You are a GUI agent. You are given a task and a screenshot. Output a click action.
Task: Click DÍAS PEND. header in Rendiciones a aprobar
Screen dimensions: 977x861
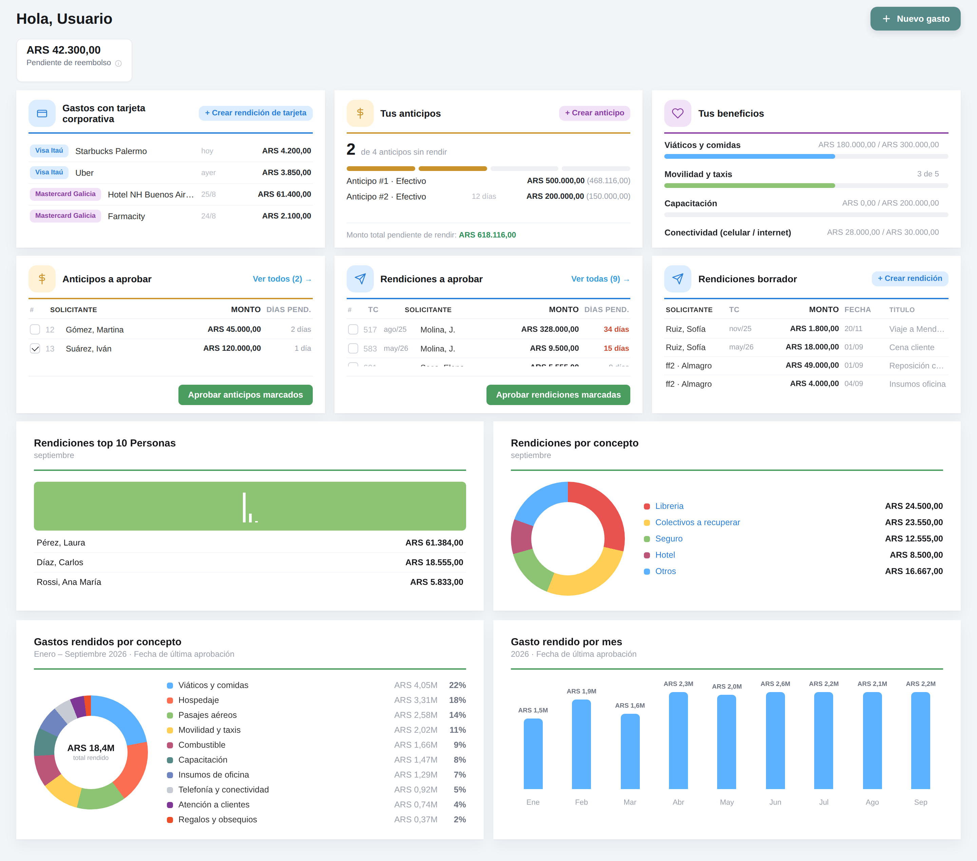pos(606,310)
